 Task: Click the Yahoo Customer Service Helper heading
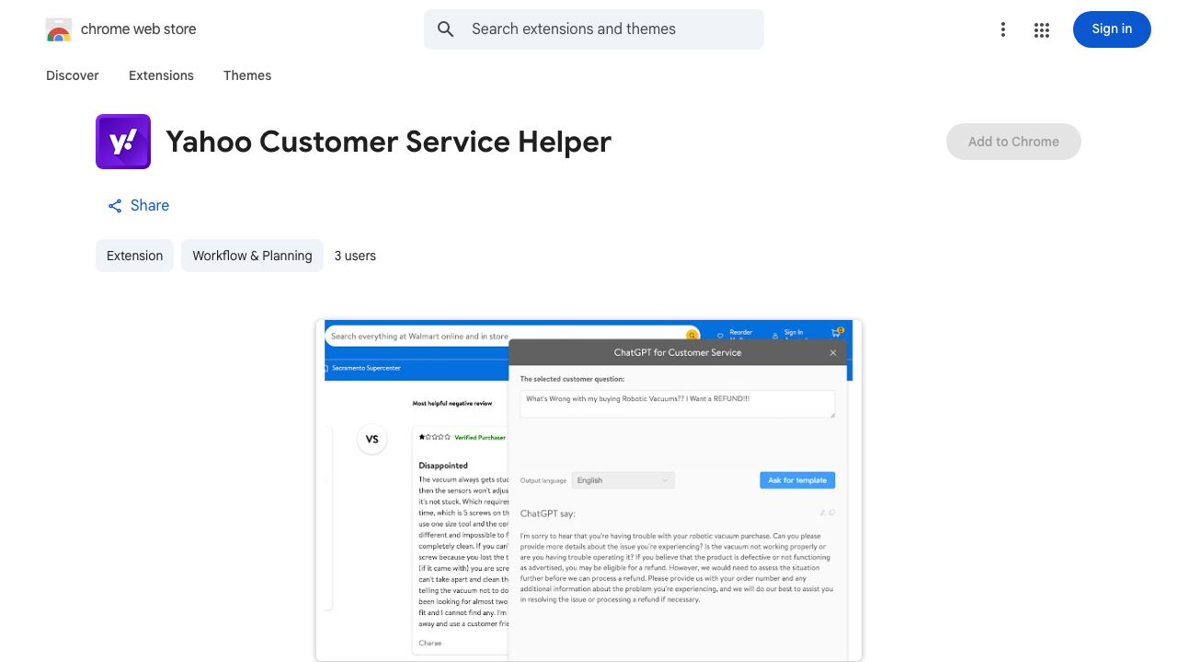[389, 142]
